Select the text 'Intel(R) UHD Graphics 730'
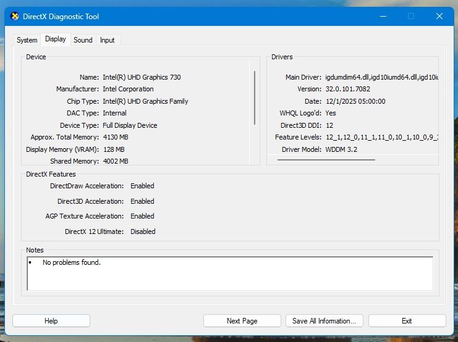This screenshot has width=458, height=342. click(142, 77)
